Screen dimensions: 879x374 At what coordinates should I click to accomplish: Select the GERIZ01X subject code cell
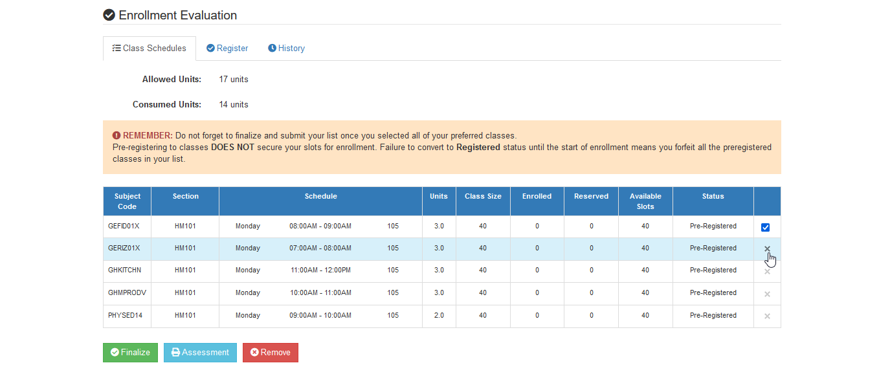pos(127,248)
